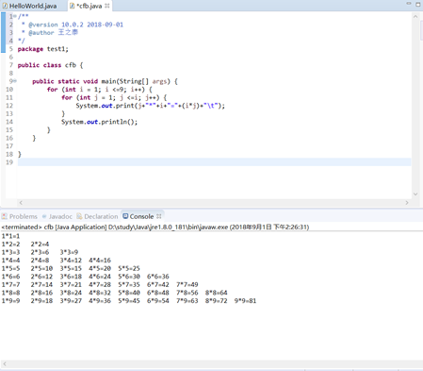Screen dimensions: 423x371
Task: Open the Javadoc view tab
Action: tap(57, 216)
